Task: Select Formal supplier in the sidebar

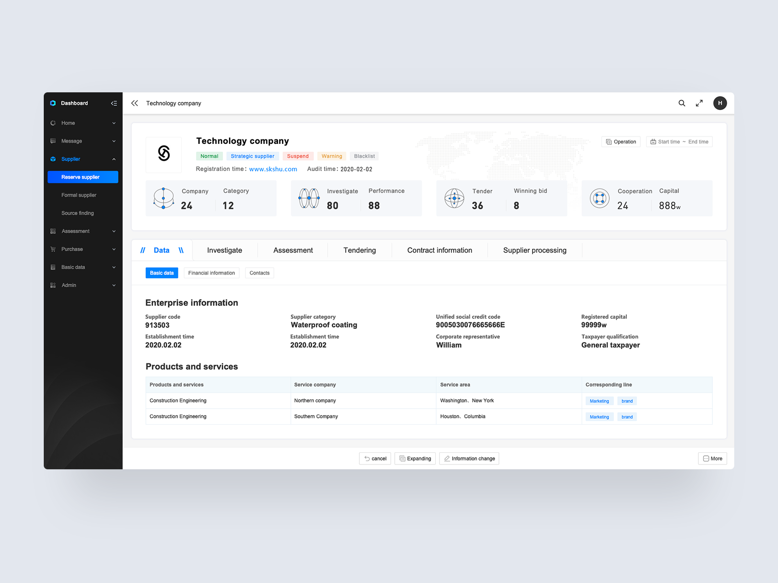Action: coord(79,195)
